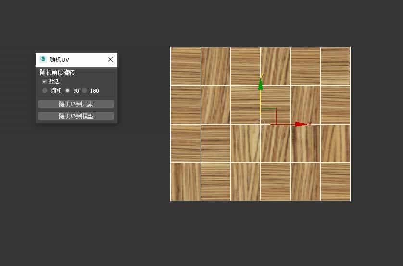Toggle the 激活 checkbox

pos(44,81)
